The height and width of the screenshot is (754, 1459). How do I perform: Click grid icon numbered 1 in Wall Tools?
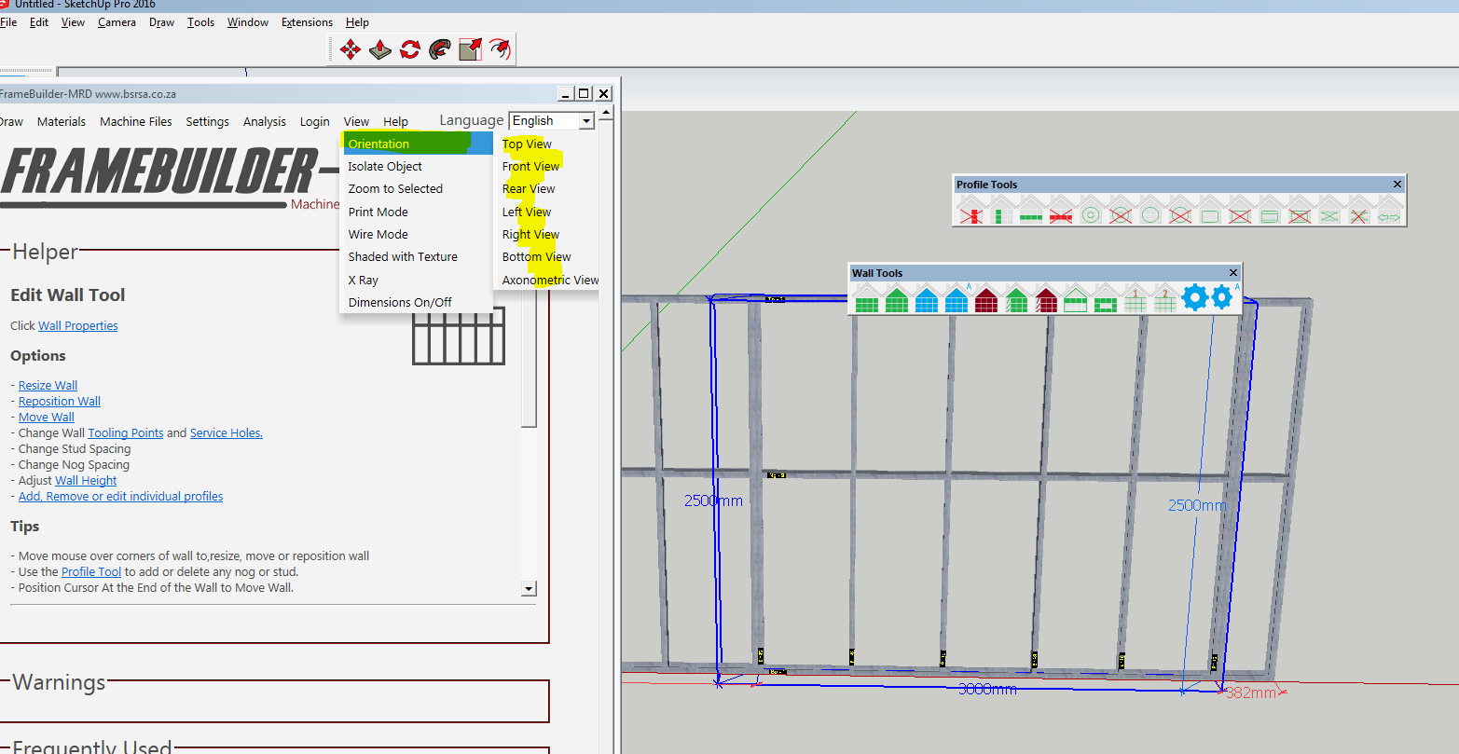1136,298
